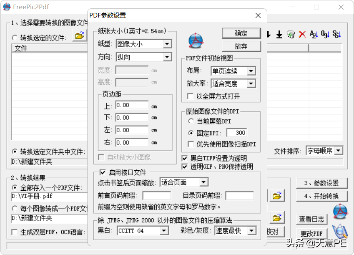Viewport: 354px width, 255px height.
Task: Close the PDF参数设置 dialog
Action: pos(258,15)
